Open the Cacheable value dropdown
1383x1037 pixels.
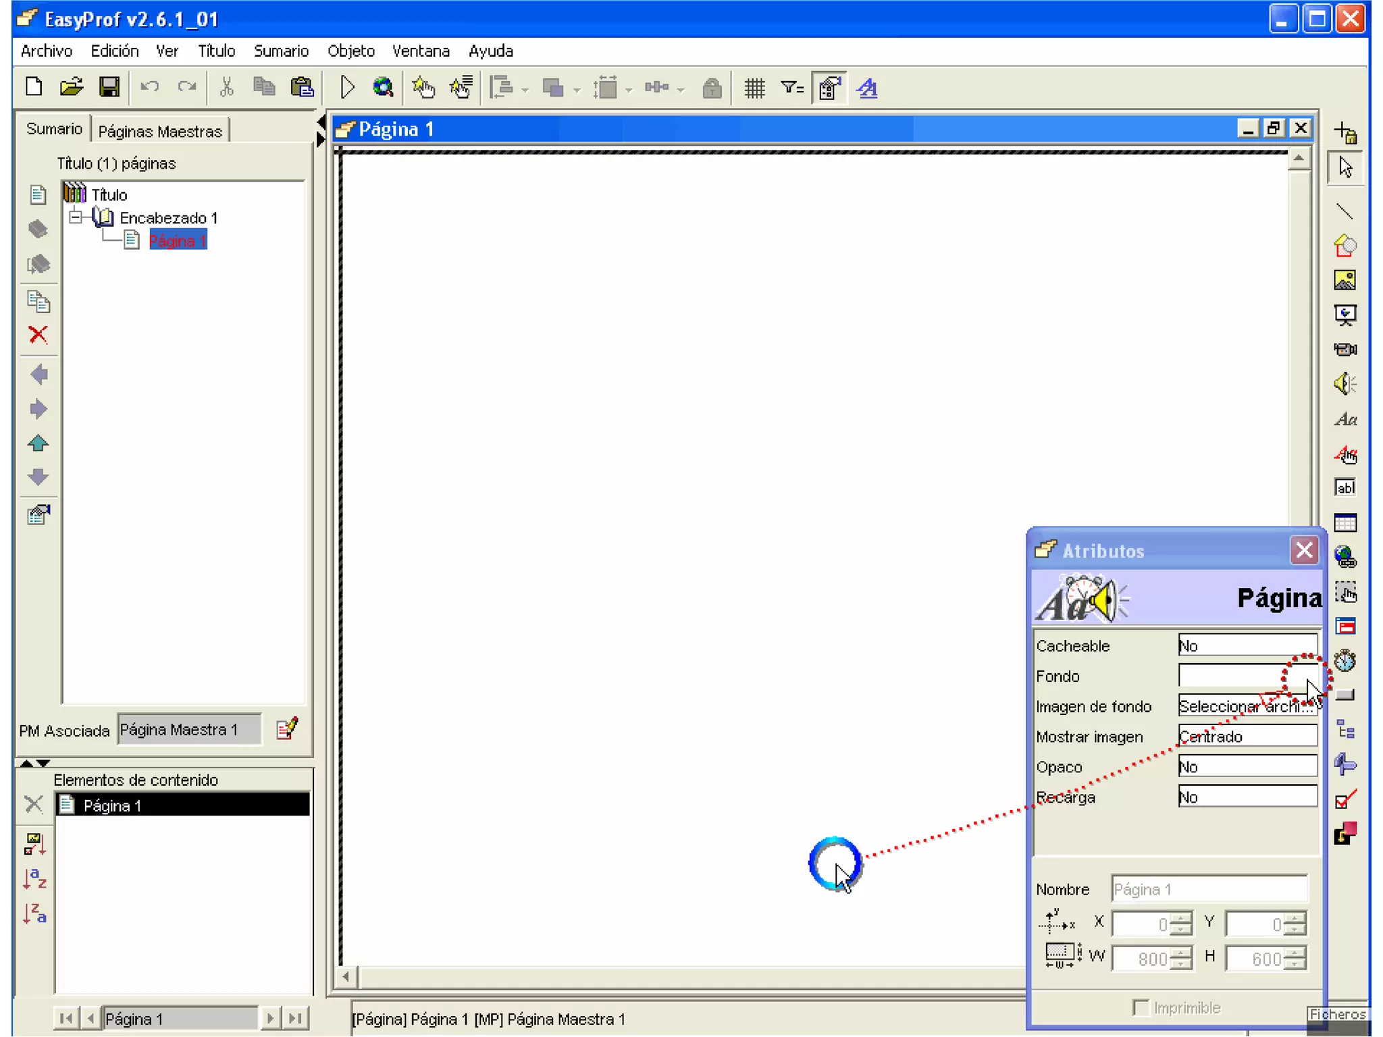click(1247, 645)
